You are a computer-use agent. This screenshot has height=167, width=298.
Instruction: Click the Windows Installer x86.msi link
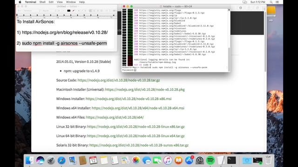coord(129,99)
